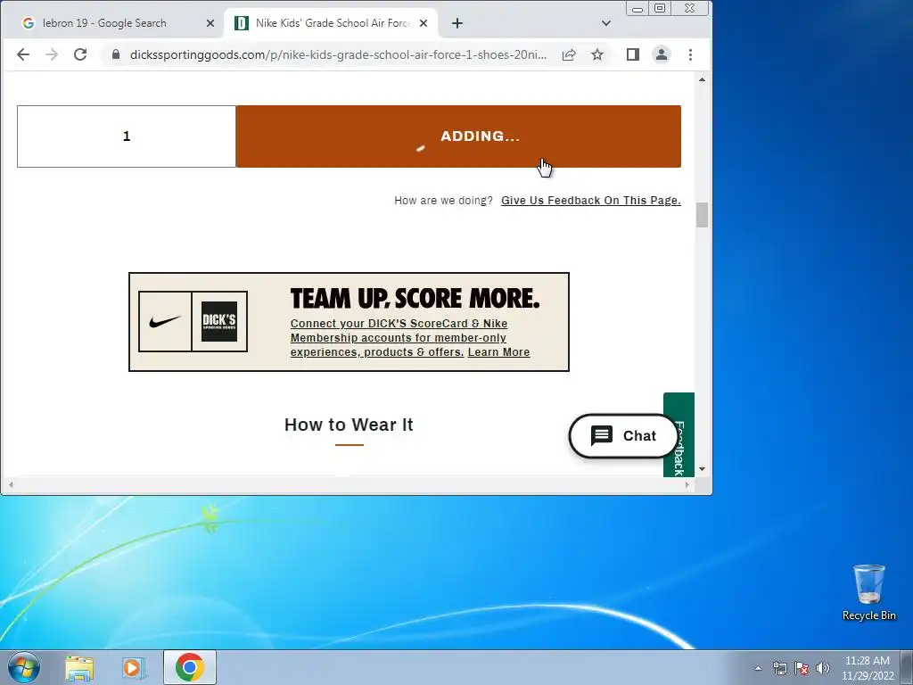
Task: Click the vertical scrollbar thumb
Action: [x=703, y=216]
